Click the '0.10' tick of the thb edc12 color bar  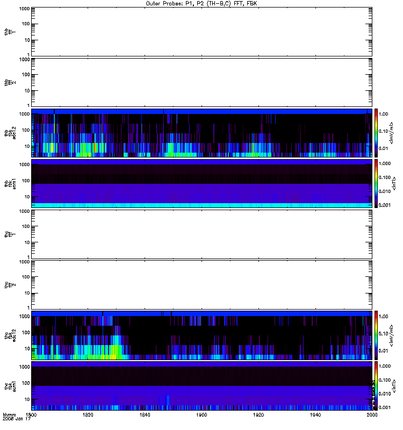(x=383, y=131)
